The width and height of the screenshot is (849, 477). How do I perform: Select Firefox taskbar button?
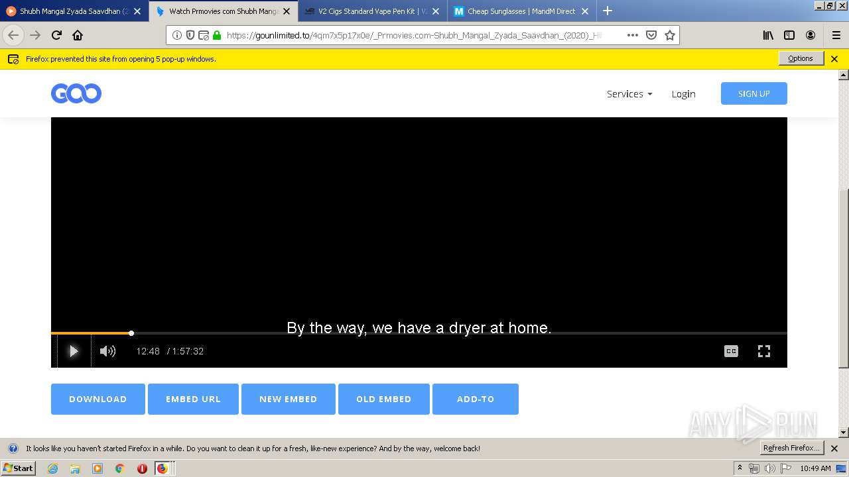click(163, 468)
